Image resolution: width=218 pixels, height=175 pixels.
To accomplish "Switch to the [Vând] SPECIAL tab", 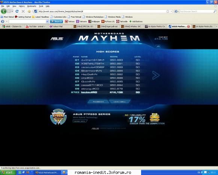I will click(x=84, y=26).
